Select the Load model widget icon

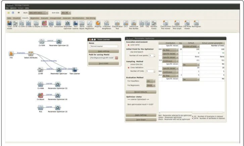9,23
